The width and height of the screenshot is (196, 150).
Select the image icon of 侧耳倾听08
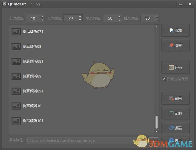click(x=16, y=46)
